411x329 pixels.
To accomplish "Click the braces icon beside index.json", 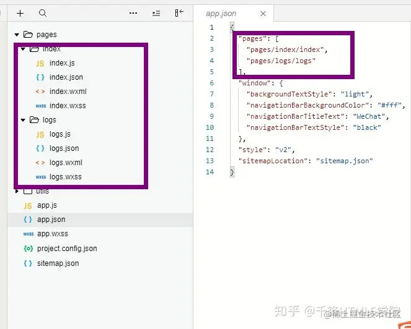I will (x=40, y=77).
